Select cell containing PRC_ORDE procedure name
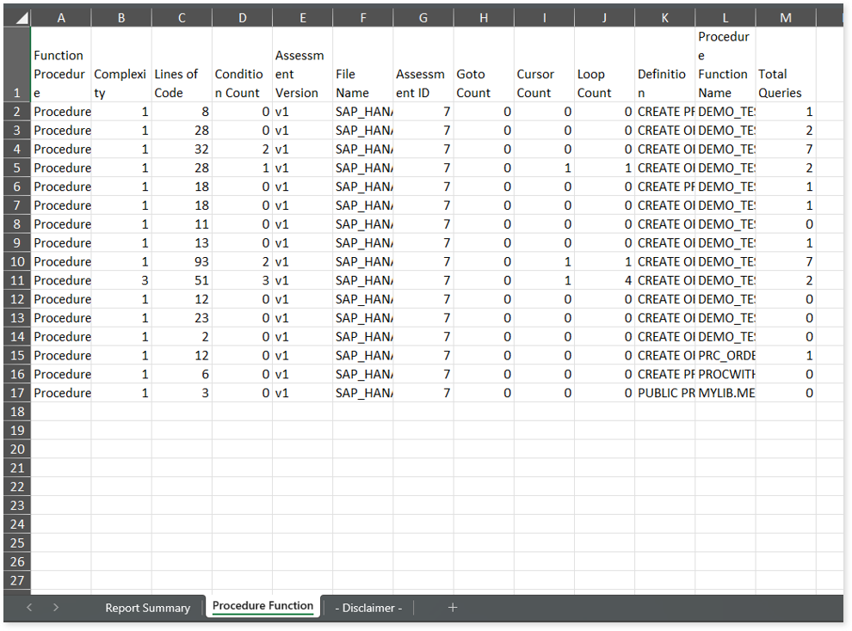This screenshot has height=631, width=852. tap(725, 355)
